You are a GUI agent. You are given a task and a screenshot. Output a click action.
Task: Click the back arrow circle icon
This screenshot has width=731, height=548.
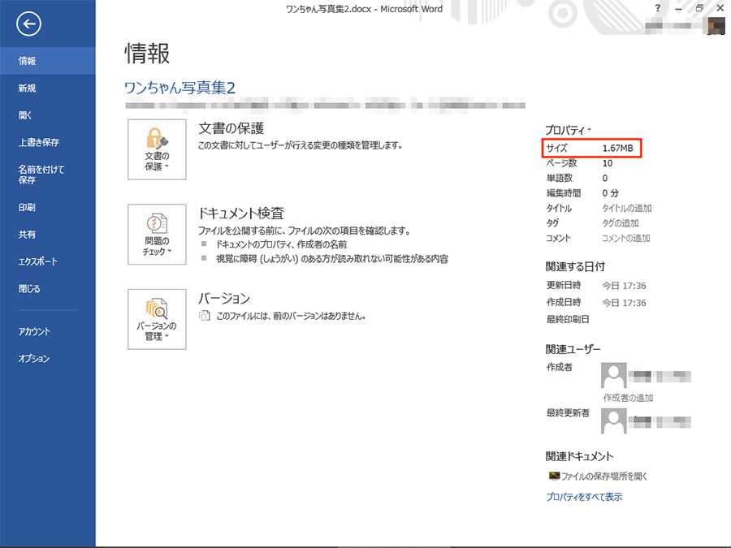(x=28, y=24)
